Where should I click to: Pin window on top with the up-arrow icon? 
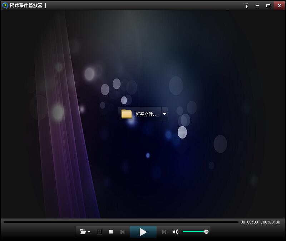246,6
